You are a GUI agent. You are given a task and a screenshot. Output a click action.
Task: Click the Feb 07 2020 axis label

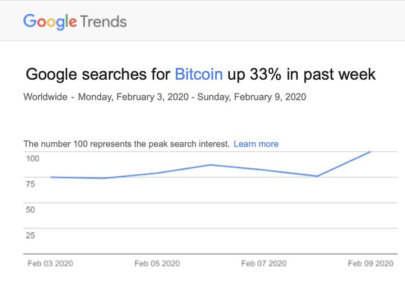(x=264, y=264)
